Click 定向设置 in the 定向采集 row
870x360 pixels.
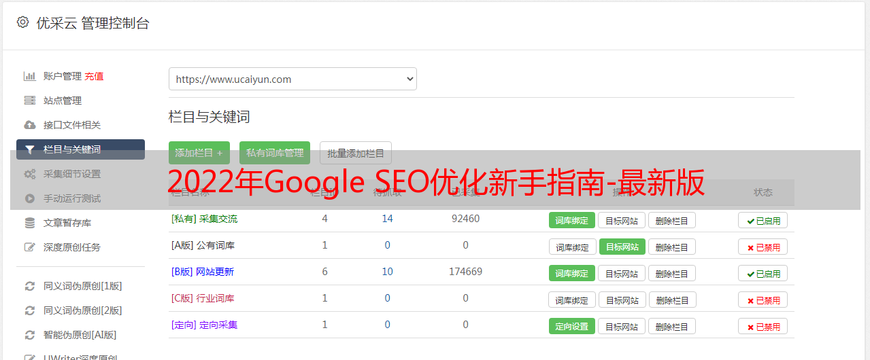tap(572, 326)
